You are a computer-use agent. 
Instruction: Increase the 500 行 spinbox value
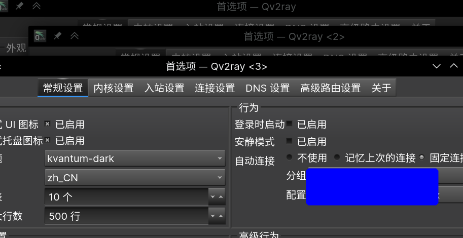point(221,216)
